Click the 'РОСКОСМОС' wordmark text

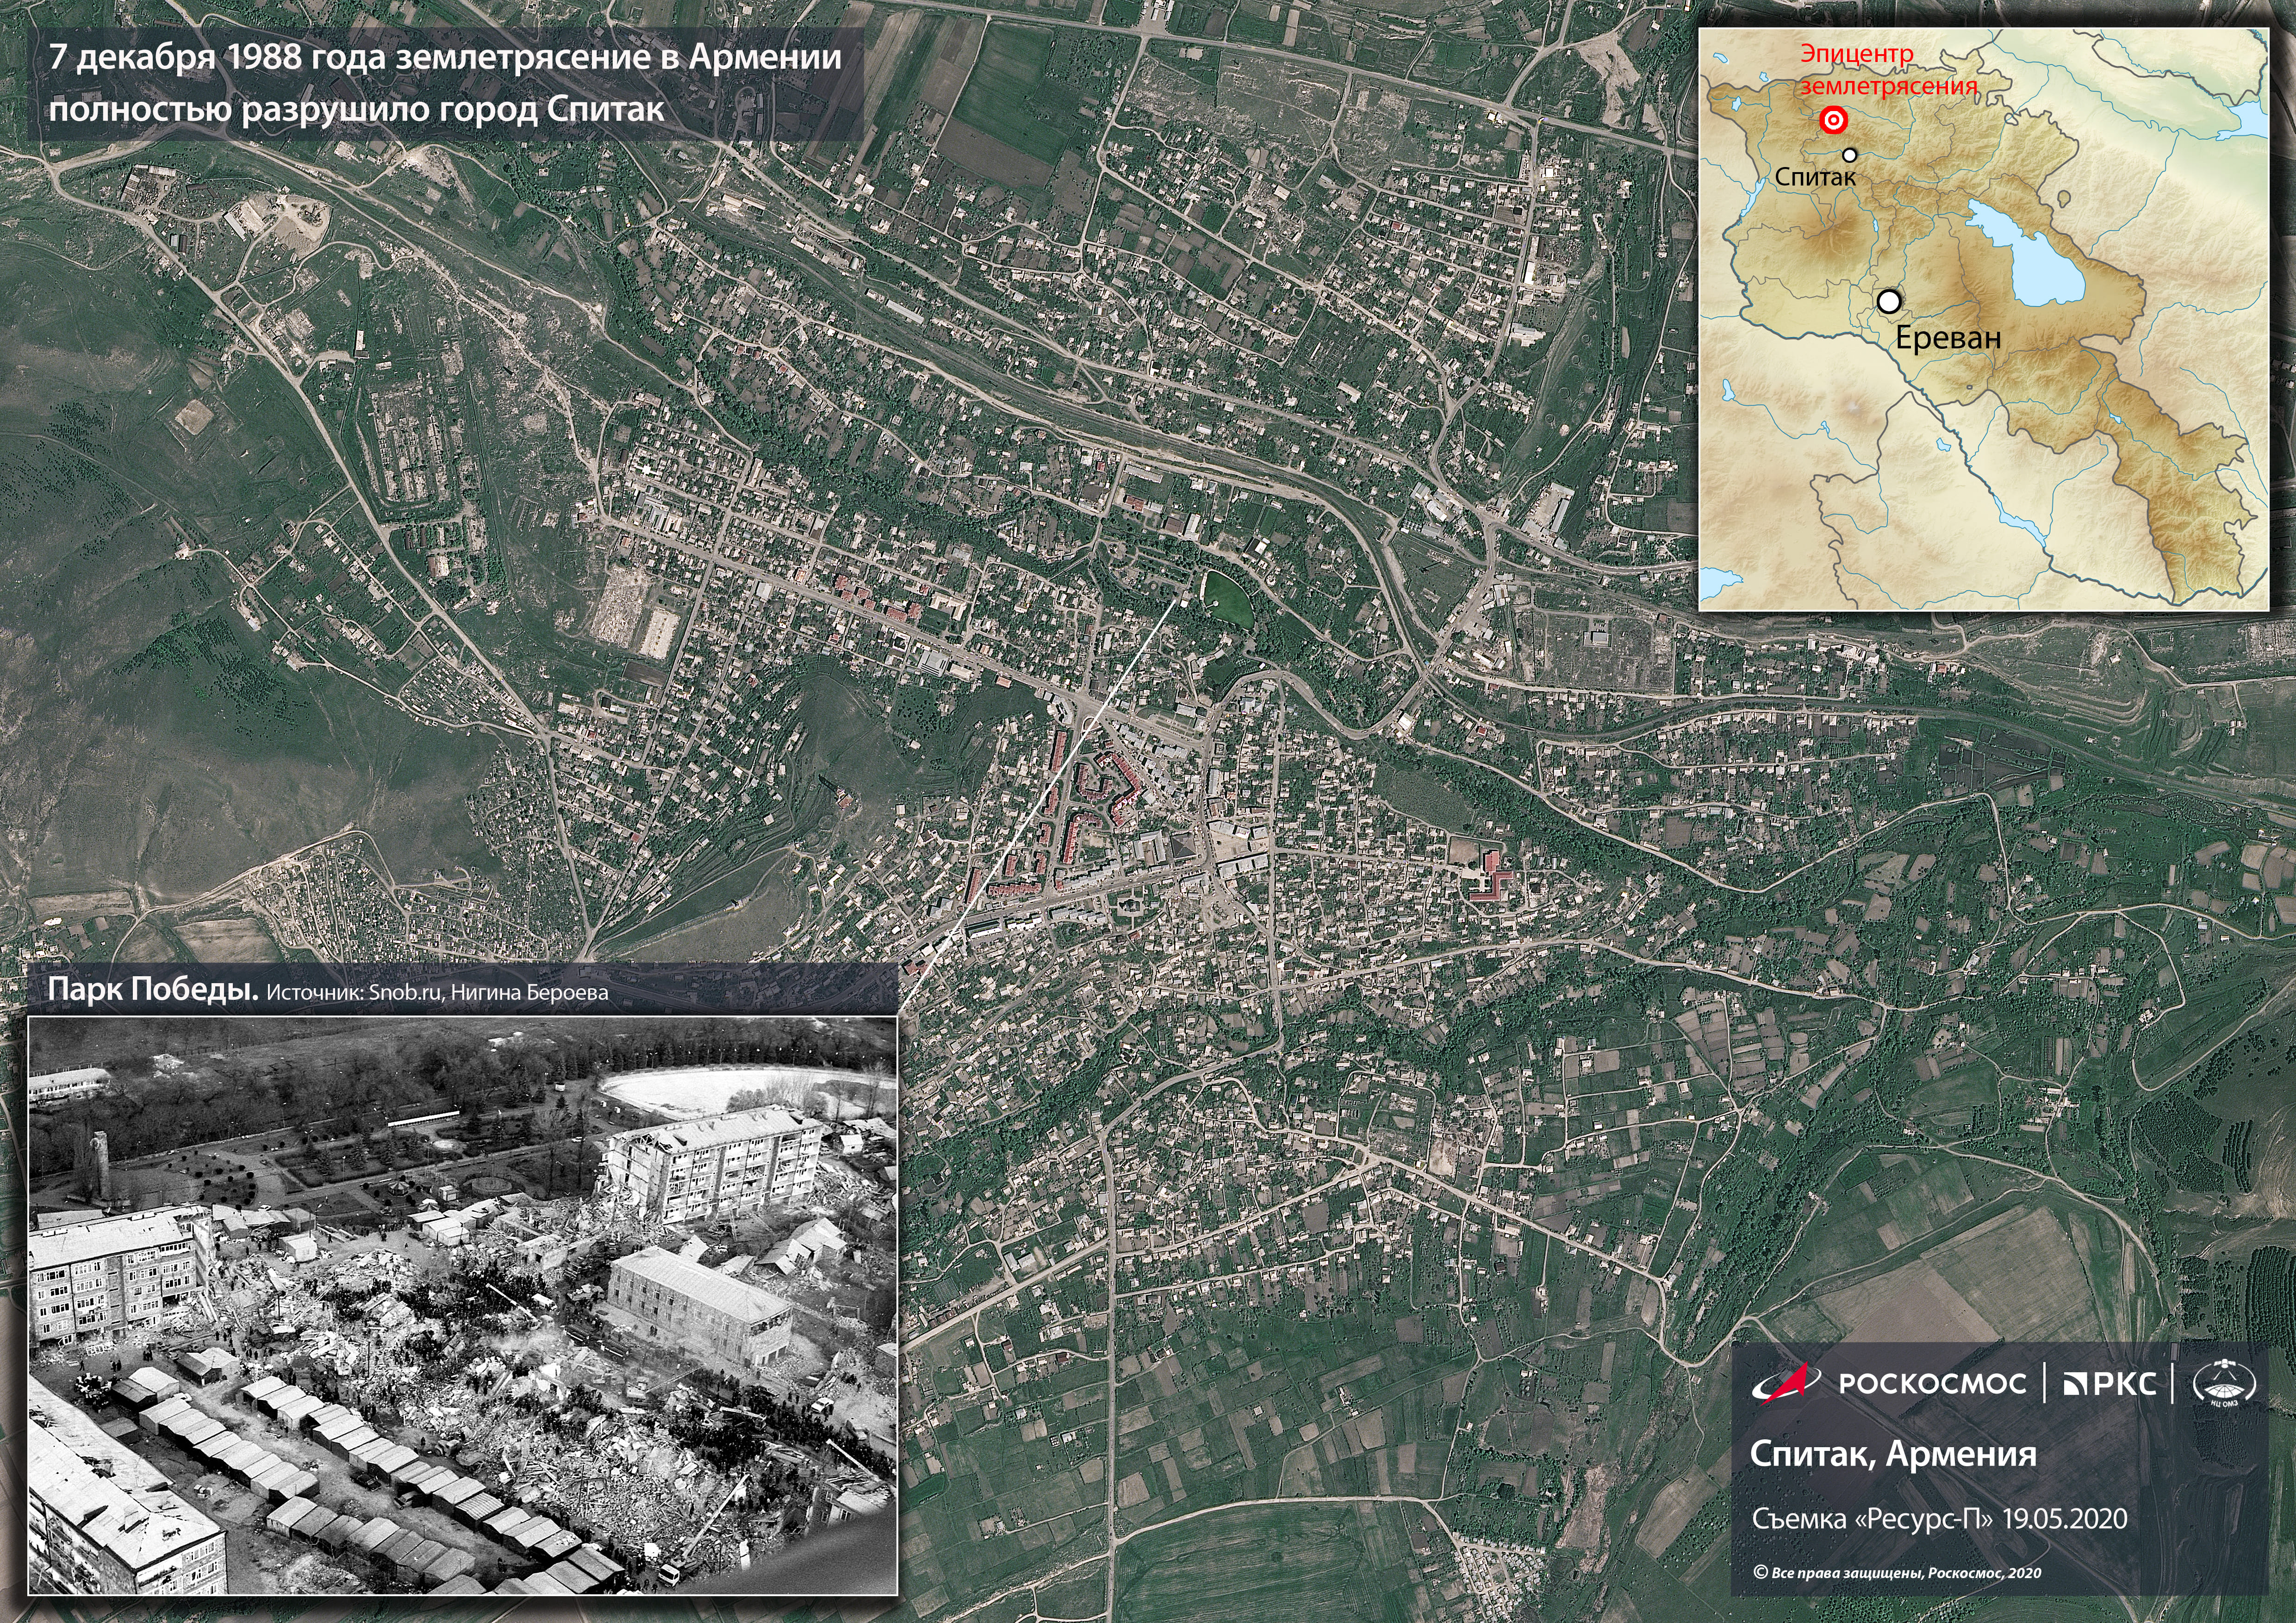coord(1933,1383)
